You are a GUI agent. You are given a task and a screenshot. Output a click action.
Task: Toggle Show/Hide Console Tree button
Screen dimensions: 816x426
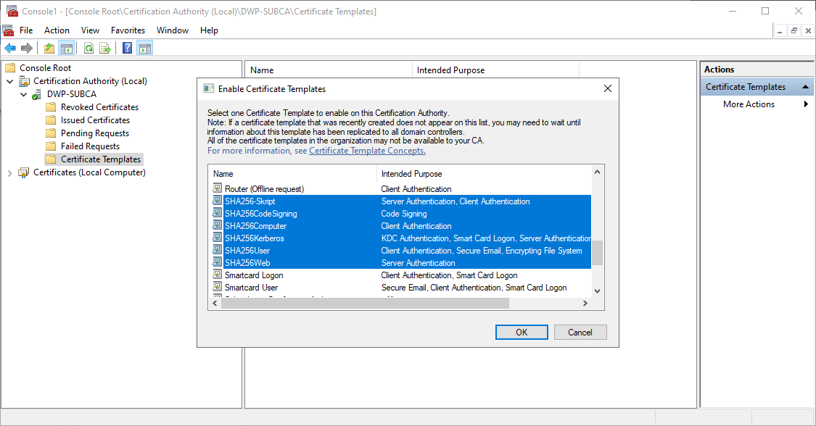click(x=67, y=49)
